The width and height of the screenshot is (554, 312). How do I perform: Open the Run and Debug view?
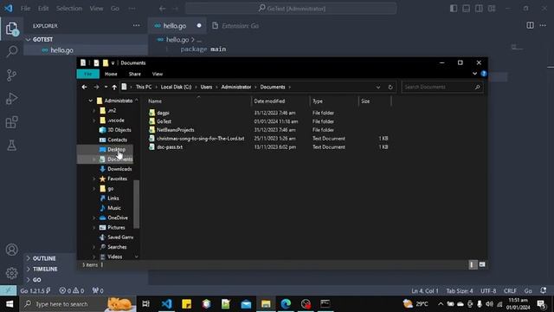(x=11, y=99)
